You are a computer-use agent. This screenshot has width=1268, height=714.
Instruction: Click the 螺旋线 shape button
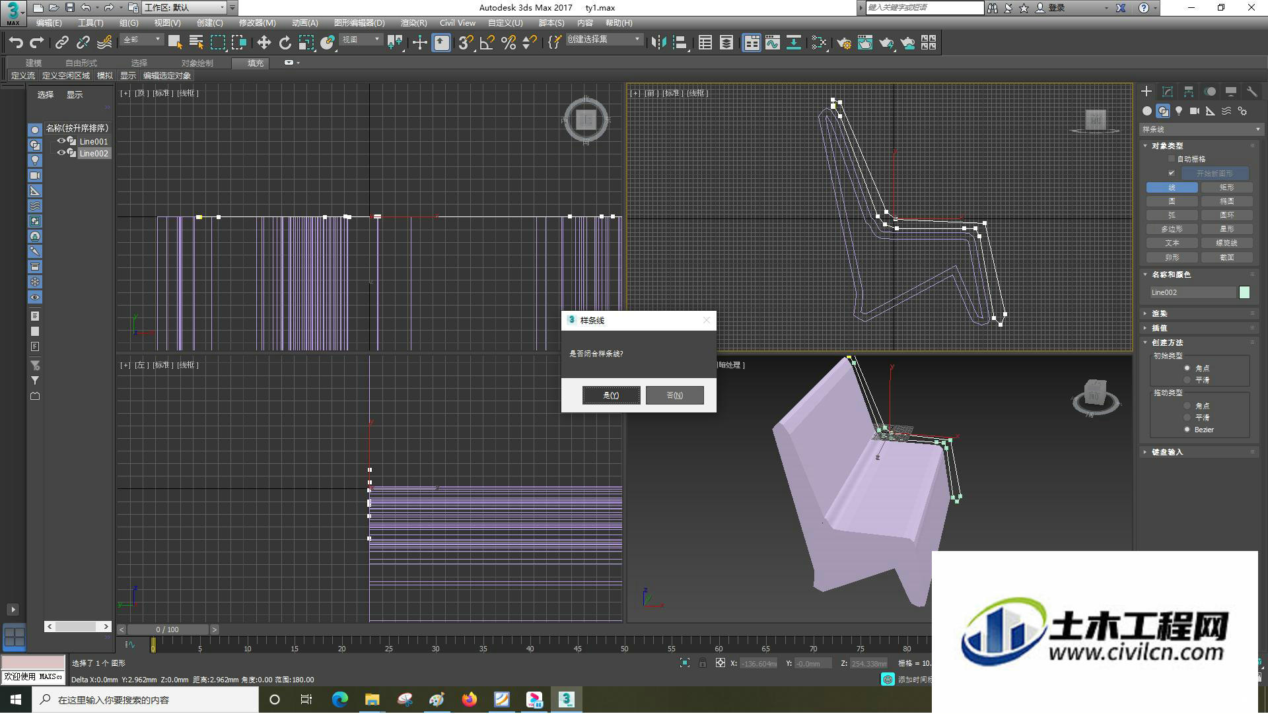pyautogui.click(x=1227, y=243)
